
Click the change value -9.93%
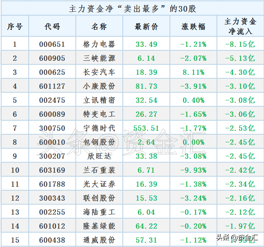pyautogui.click(x=193, y=170)
